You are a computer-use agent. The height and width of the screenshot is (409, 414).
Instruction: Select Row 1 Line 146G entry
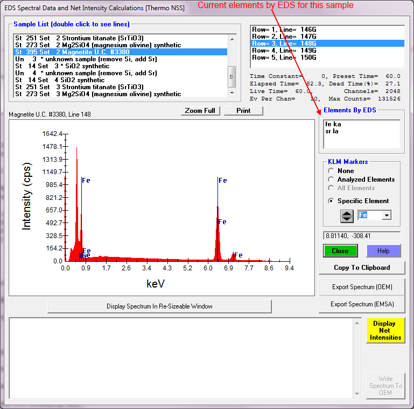(x=284, y=29)
